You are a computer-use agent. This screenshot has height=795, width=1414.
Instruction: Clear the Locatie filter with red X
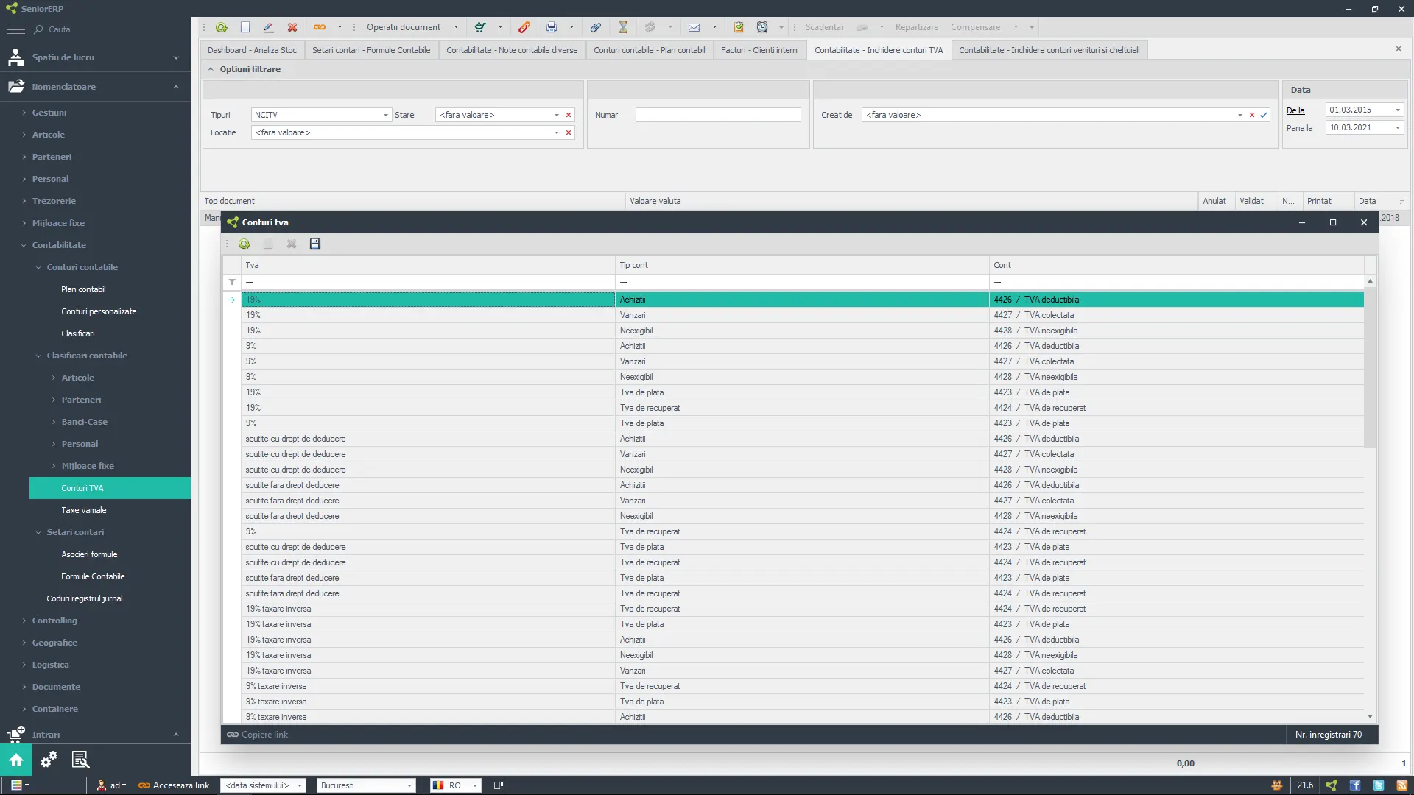(x=569, y=132)
